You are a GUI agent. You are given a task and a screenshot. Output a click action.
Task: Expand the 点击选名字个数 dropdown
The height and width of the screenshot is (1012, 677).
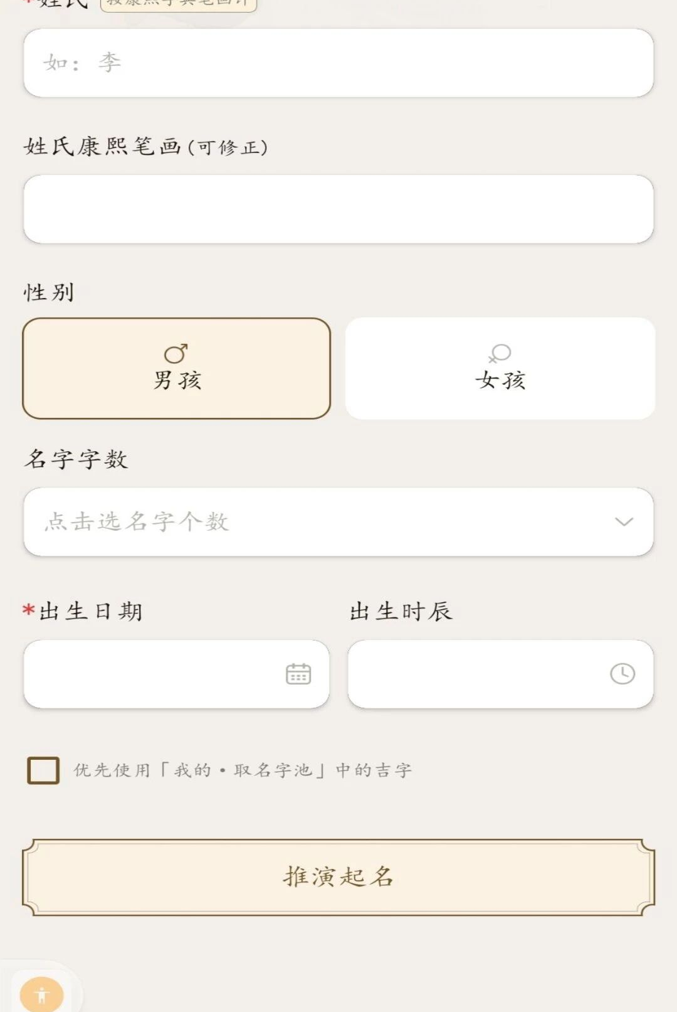[x=338, y=521]
